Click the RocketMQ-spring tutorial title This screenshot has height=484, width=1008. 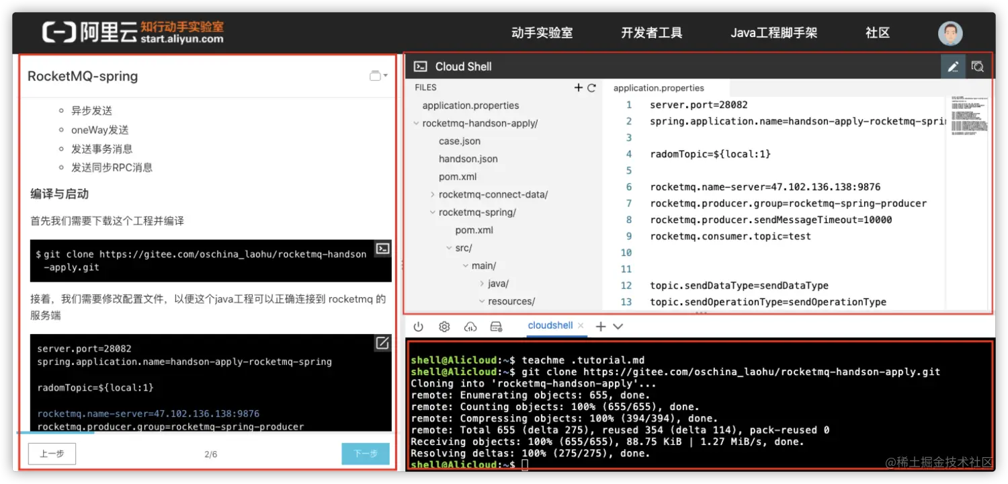[83, 76]
